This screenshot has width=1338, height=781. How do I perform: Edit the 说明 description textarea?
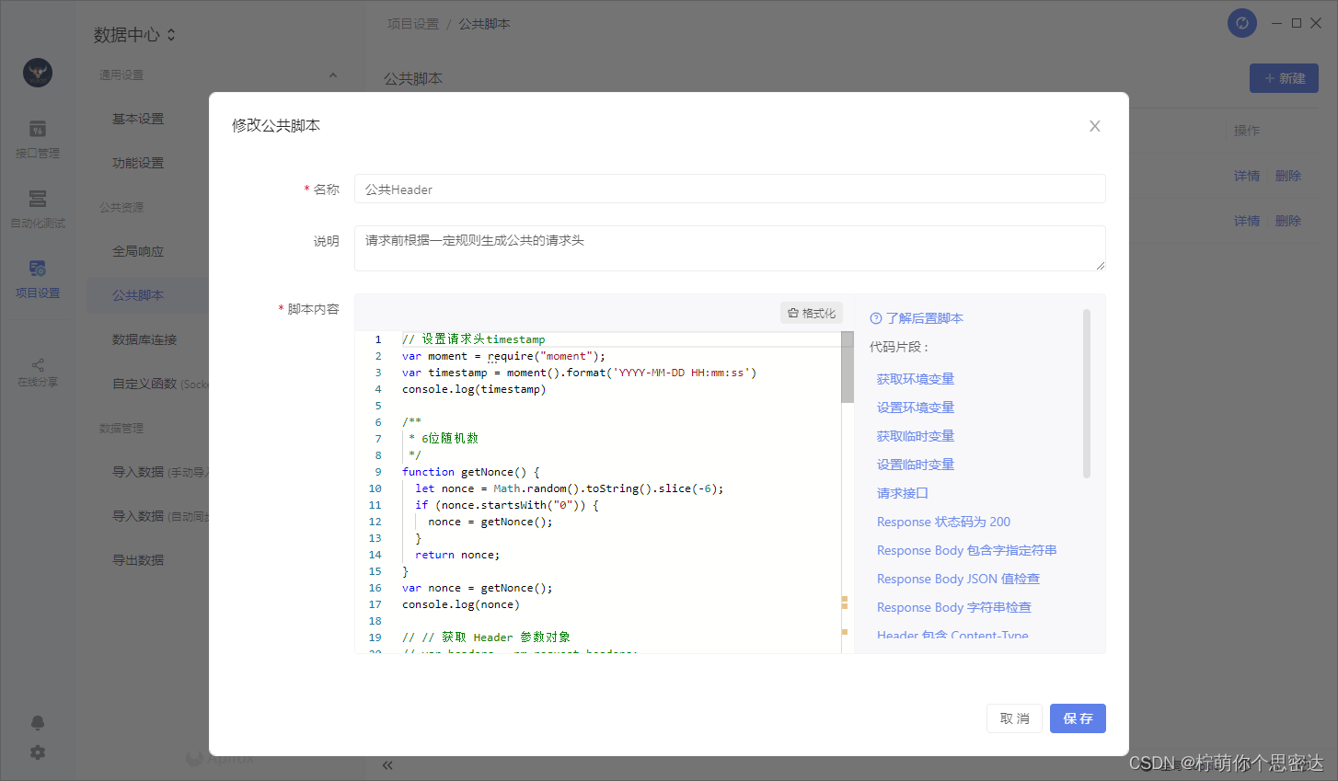[x=730, y=248]
